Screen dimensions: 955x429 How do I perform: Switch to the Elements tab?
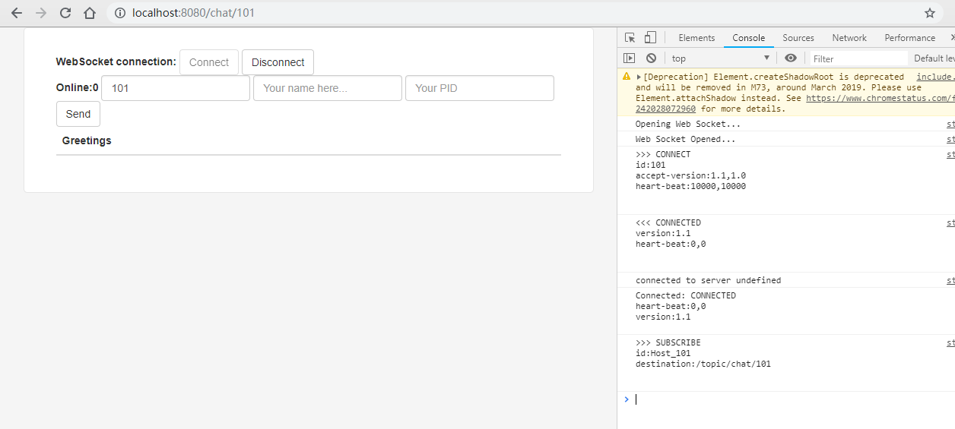696,37
